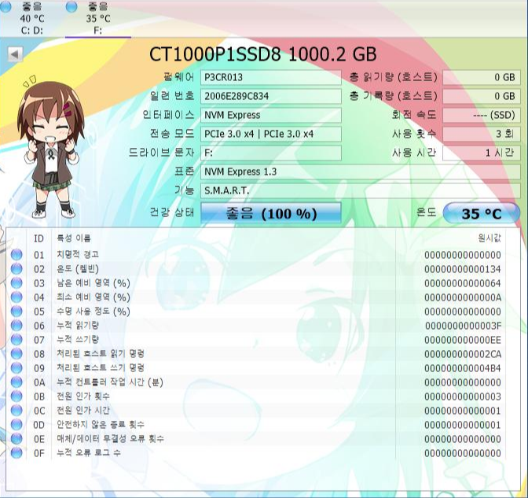This screenshot has height=498, width=528.
Task: Click raw value 00000000000064
Action: point(463,283)
